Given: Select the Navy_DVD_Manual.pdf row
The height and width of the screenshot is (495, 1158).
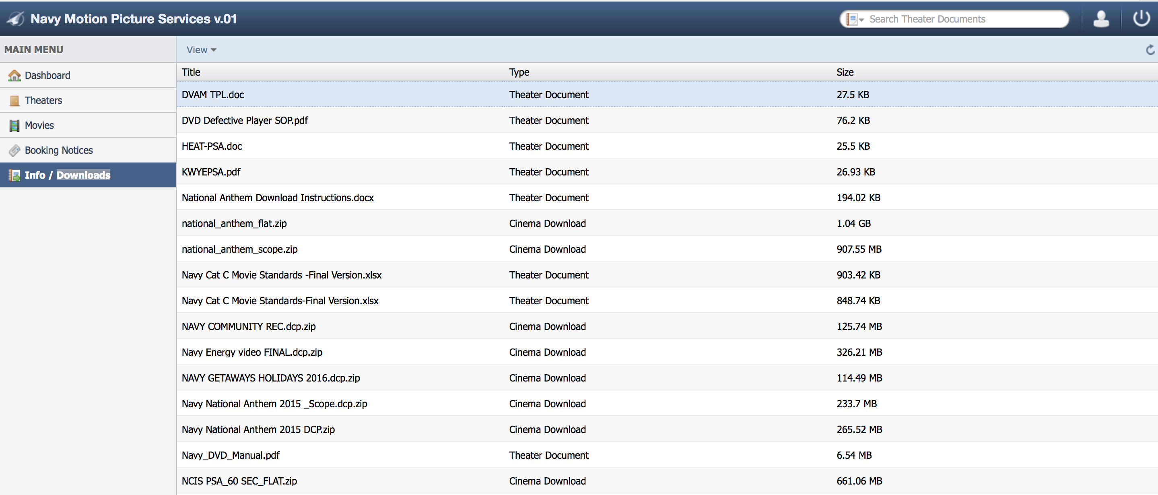Looking at the screenshot, I should pyautogui.click(x=230, y=456).
